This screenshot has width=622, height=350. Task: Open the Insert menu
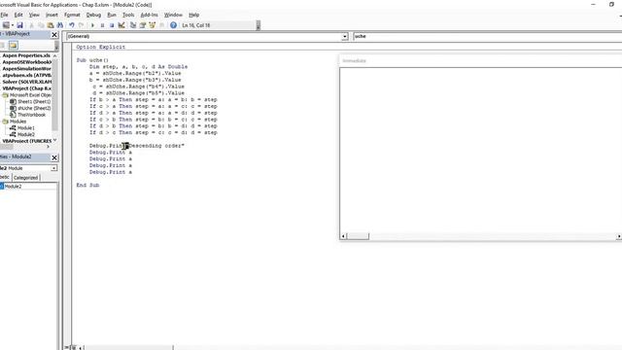(x=52, y=15)
